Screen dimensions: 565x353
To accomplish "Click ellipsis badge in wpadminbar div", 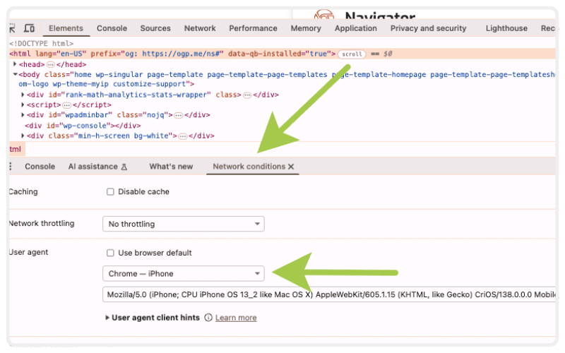I will pos(179,115).
